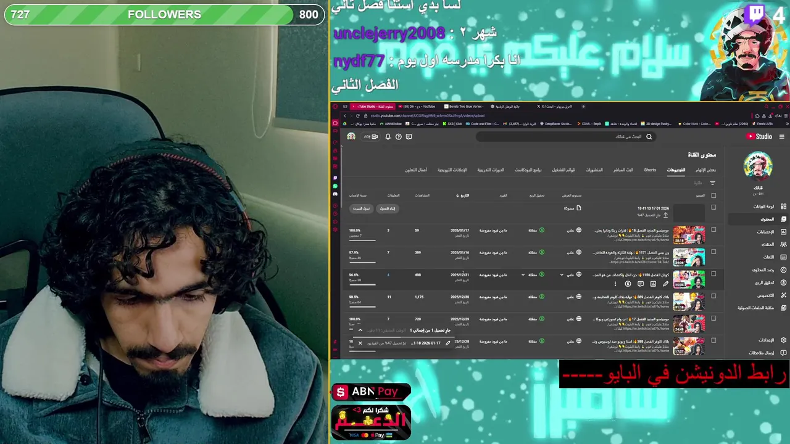Image resolution: width=790 pixels, height=444 pixels.
Task: Click the browser back arrow
Action: point(345,115)
